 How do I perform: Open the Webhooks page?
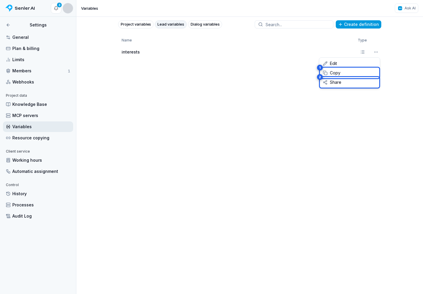[x=38, y=82]
